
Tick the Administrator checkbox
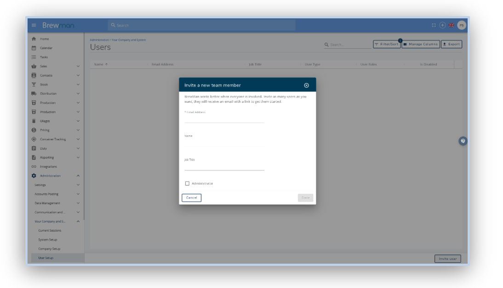pyautogui.click(x=187, y=183)
